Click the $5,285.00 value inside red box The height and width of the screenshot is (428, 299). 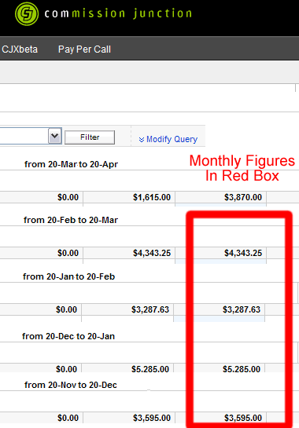click(x=242, y=369)
